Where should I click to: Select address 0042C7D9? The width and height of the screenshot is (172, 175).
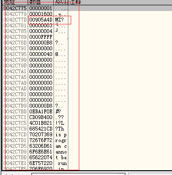tap(16, 152)
